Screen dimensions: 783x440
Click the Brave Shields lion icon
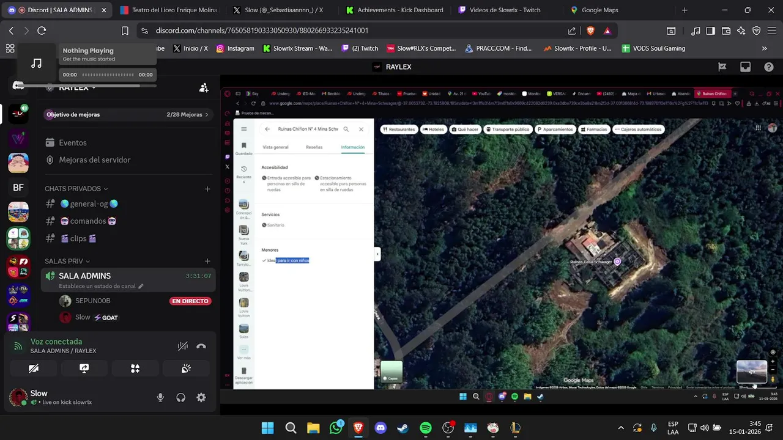pos(590,31)
